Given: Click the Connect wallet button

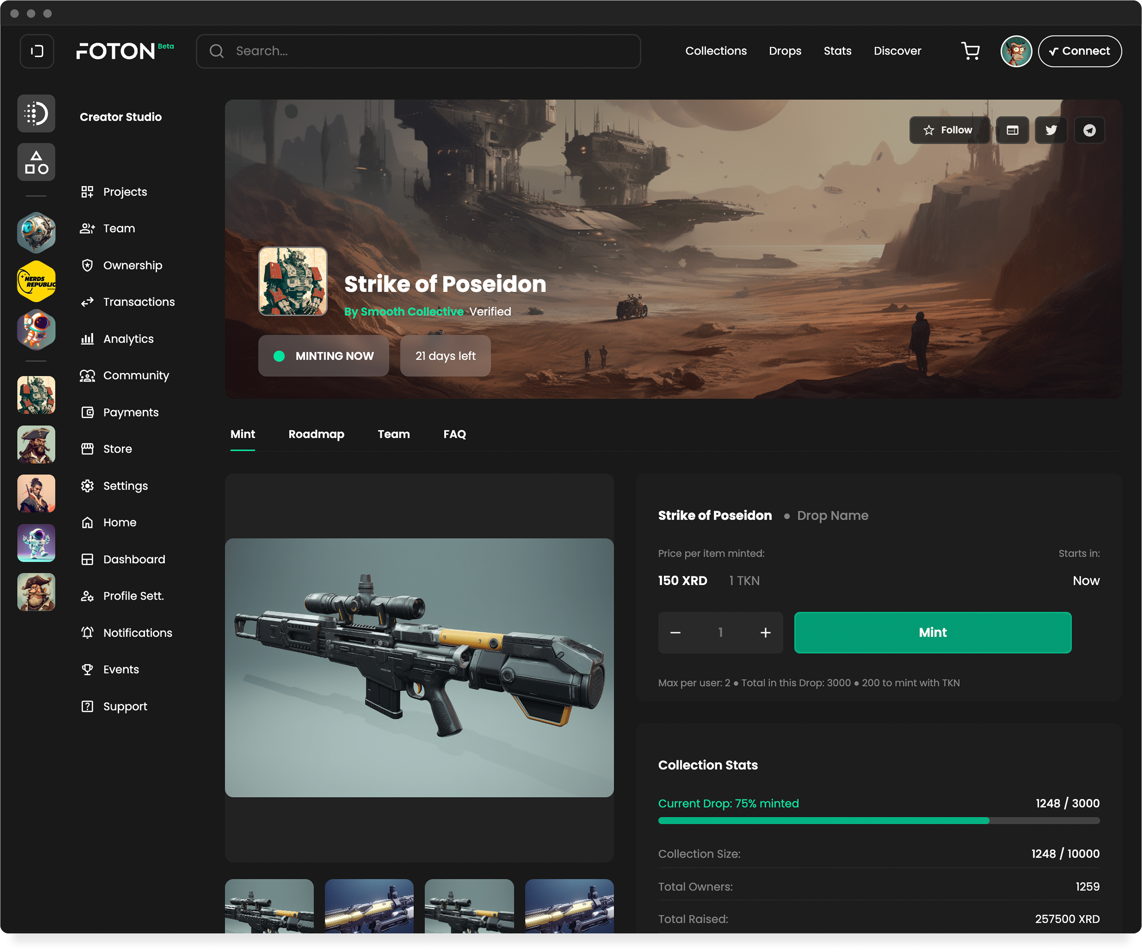Looking at the screenshot, I should click(x=1079, y=51).
